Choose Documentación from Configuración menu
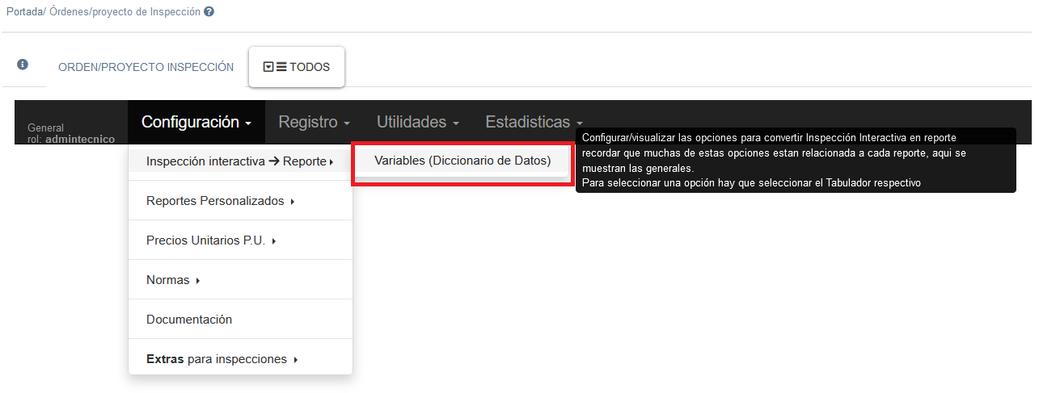Viewport: 1039px width, 393px height. (x=189, y=320)
